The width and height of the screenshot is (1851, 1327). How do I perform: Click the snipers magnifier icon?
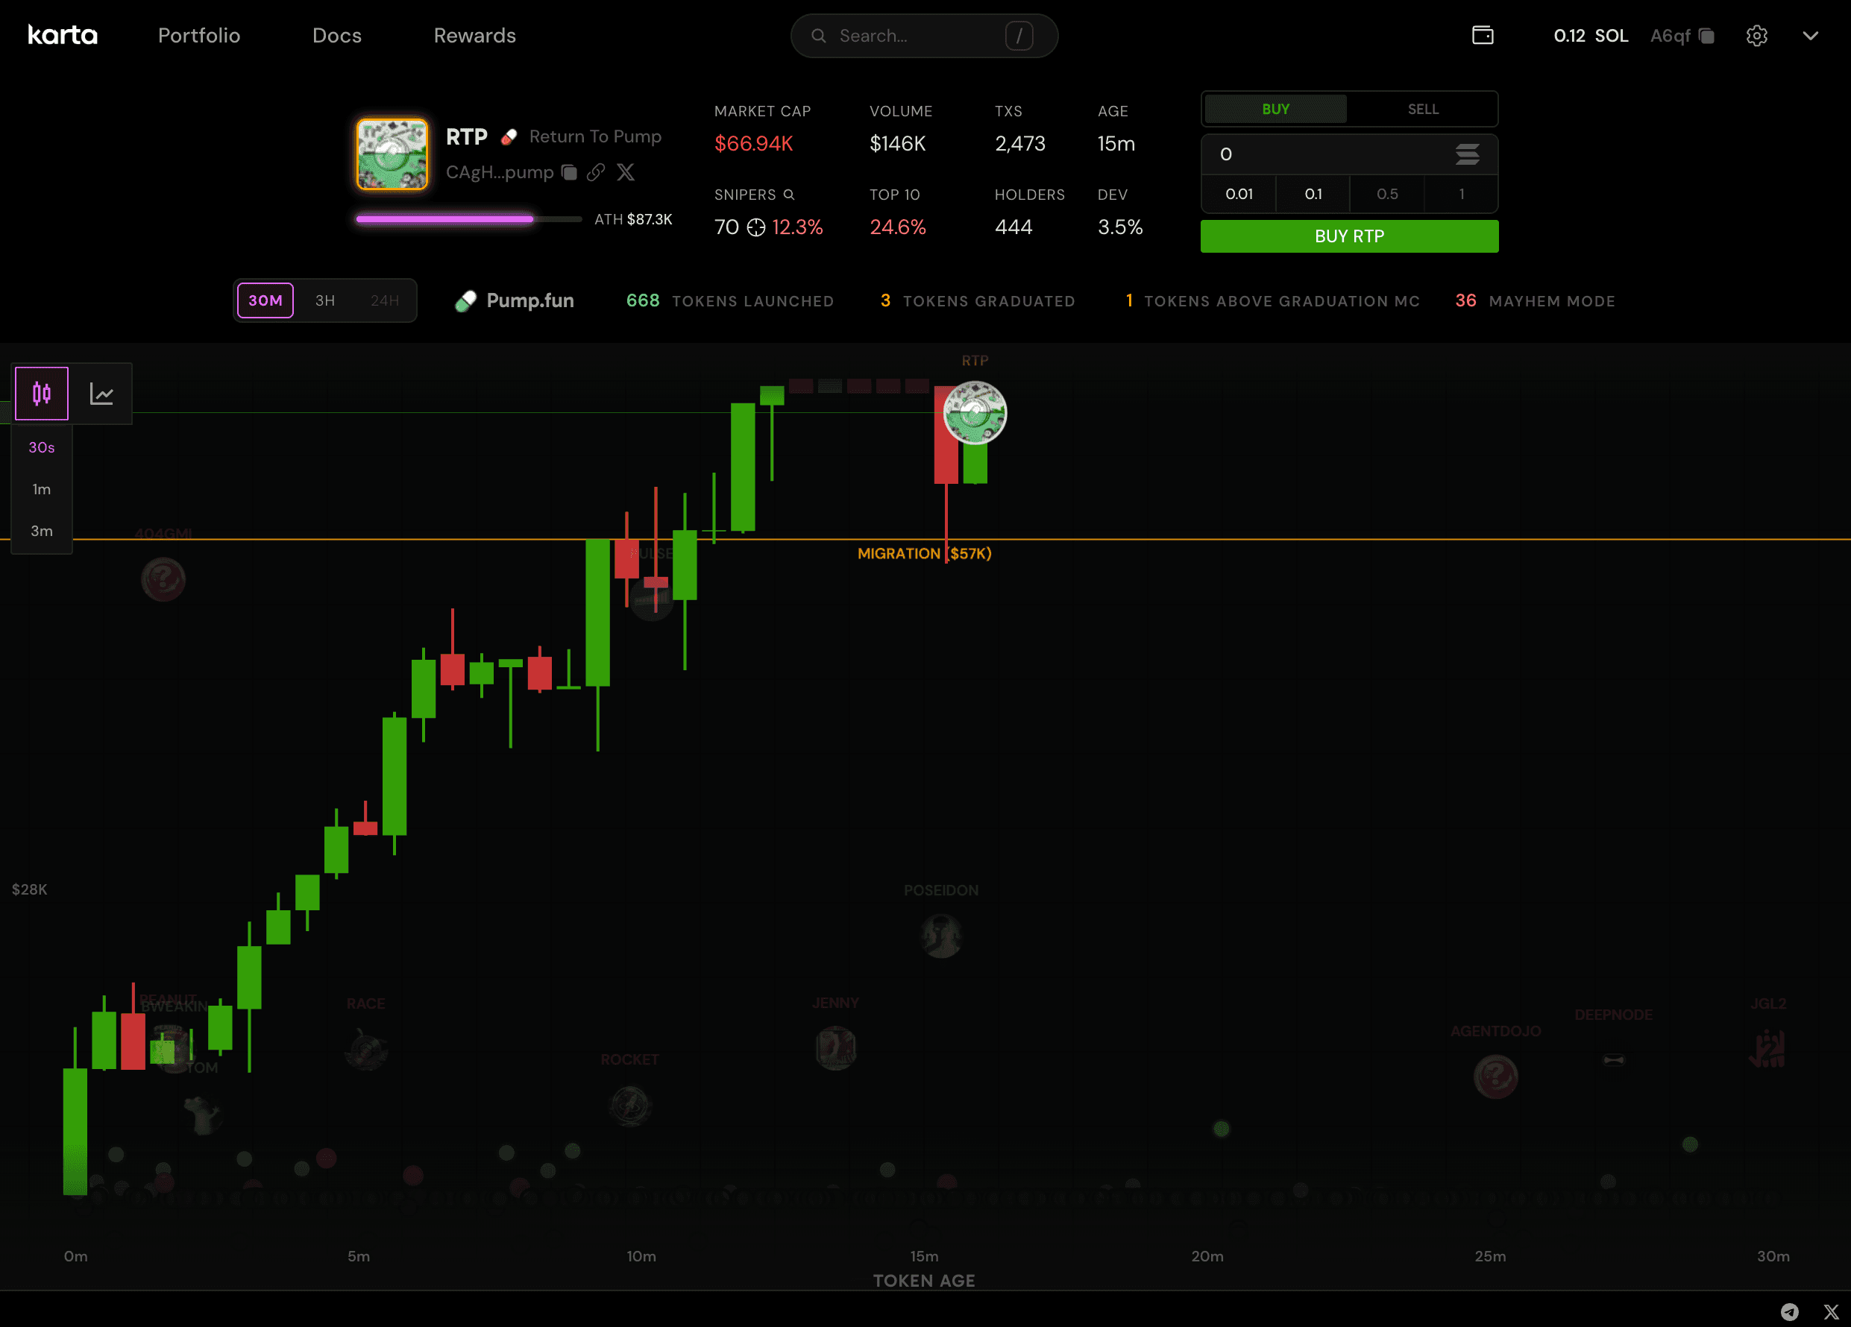click(x=789, y=195)
